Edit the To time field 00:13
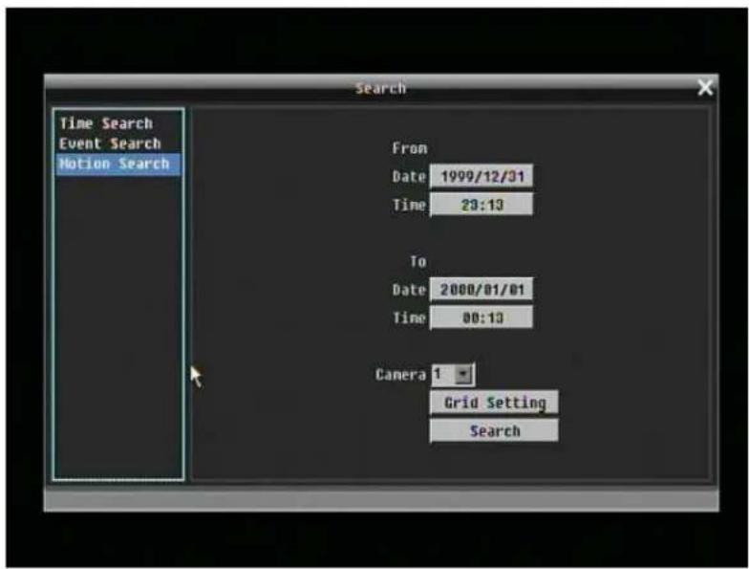The width and height of the screenshot is (749, 569). pyautogui.click(x=481, y=317)
